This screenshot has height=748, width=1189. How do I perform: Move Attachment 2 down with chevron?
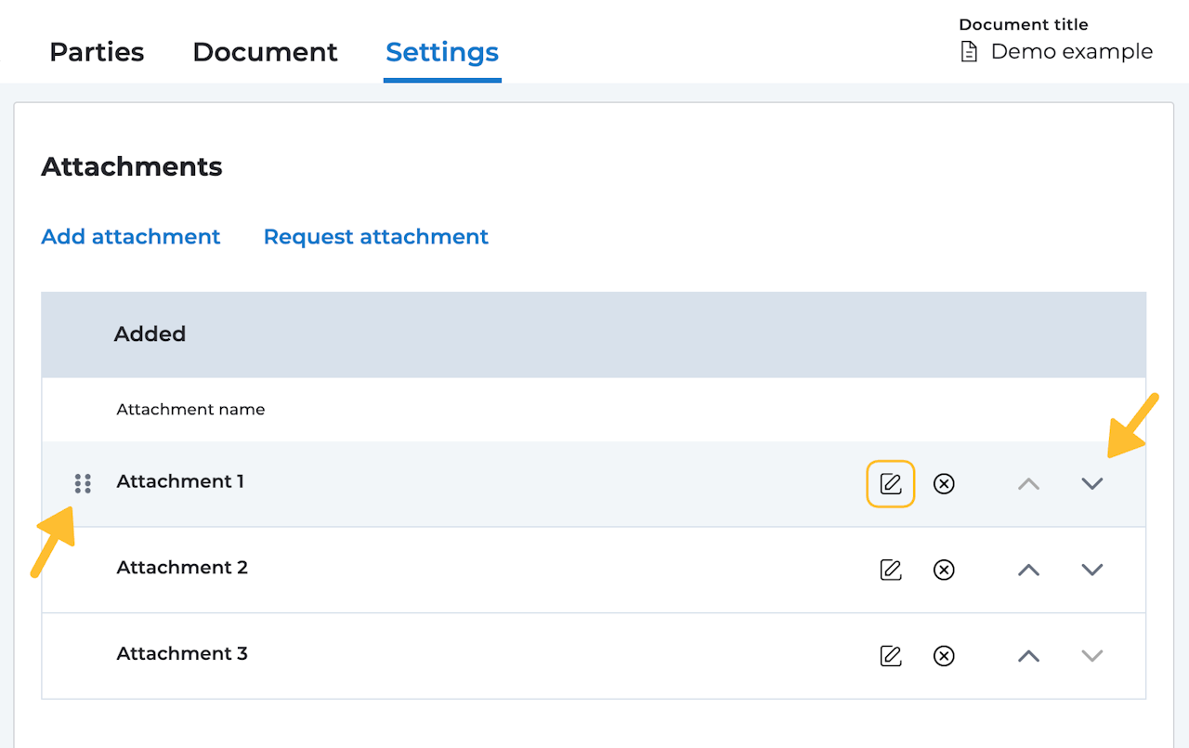point(1092,570)
